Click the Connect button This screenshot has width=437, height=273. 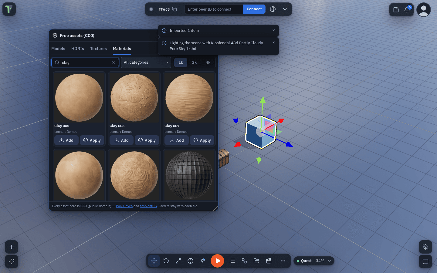[254, 9]
